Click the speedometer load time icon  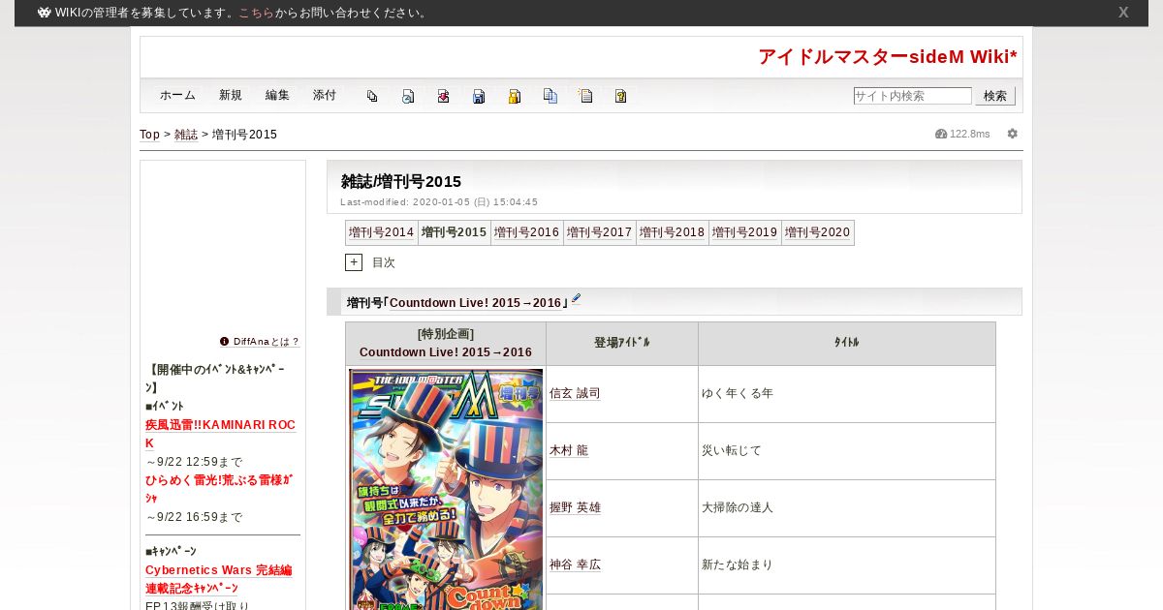pos(941,134)
